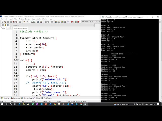162x121 pixels.
Task: Click the Debug checkmark toolbar icon
Action: [x=68, y=22]
